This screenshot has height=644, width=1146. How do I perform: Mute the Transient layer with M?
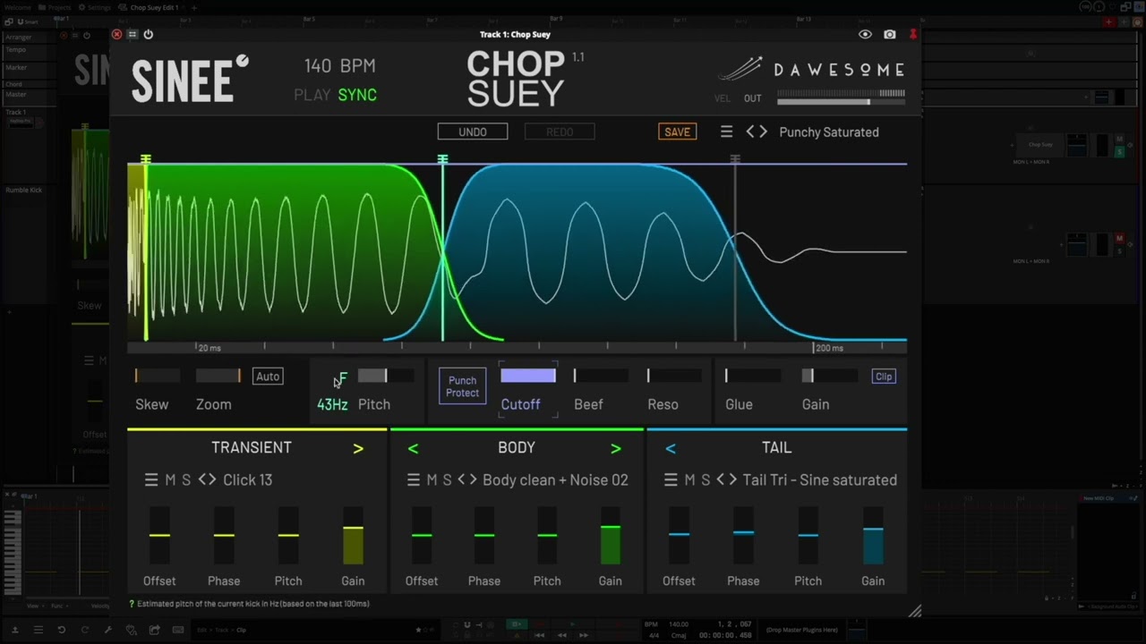tap(170, 480)
